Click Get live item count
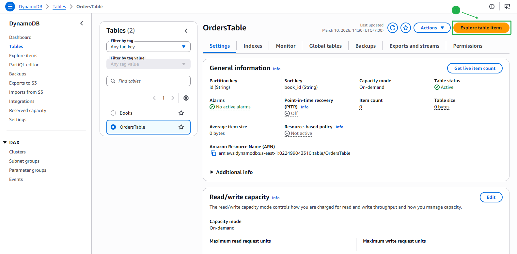The image size is (517, 254). (x=475, y=68)
